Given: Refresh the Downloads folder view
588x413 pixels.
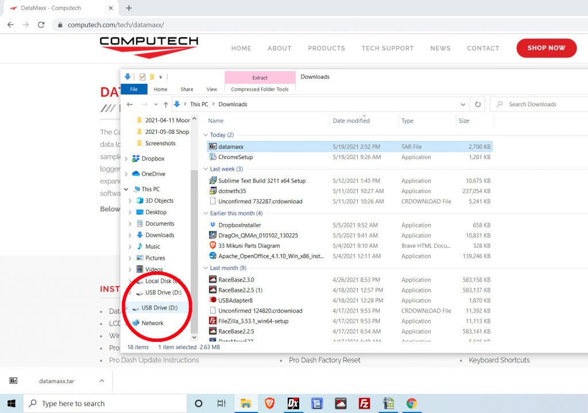Looking at the screenshot, I should 478,105.
